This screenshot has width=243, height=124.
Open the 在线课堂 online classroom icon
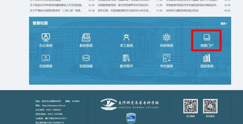(x=46, y=61)
